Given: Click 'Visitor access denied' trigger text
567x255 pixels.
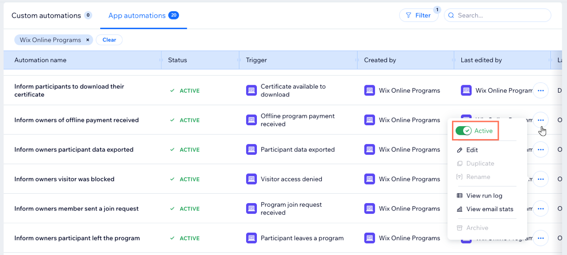Looking at the screenshot, I should point(291,179).
